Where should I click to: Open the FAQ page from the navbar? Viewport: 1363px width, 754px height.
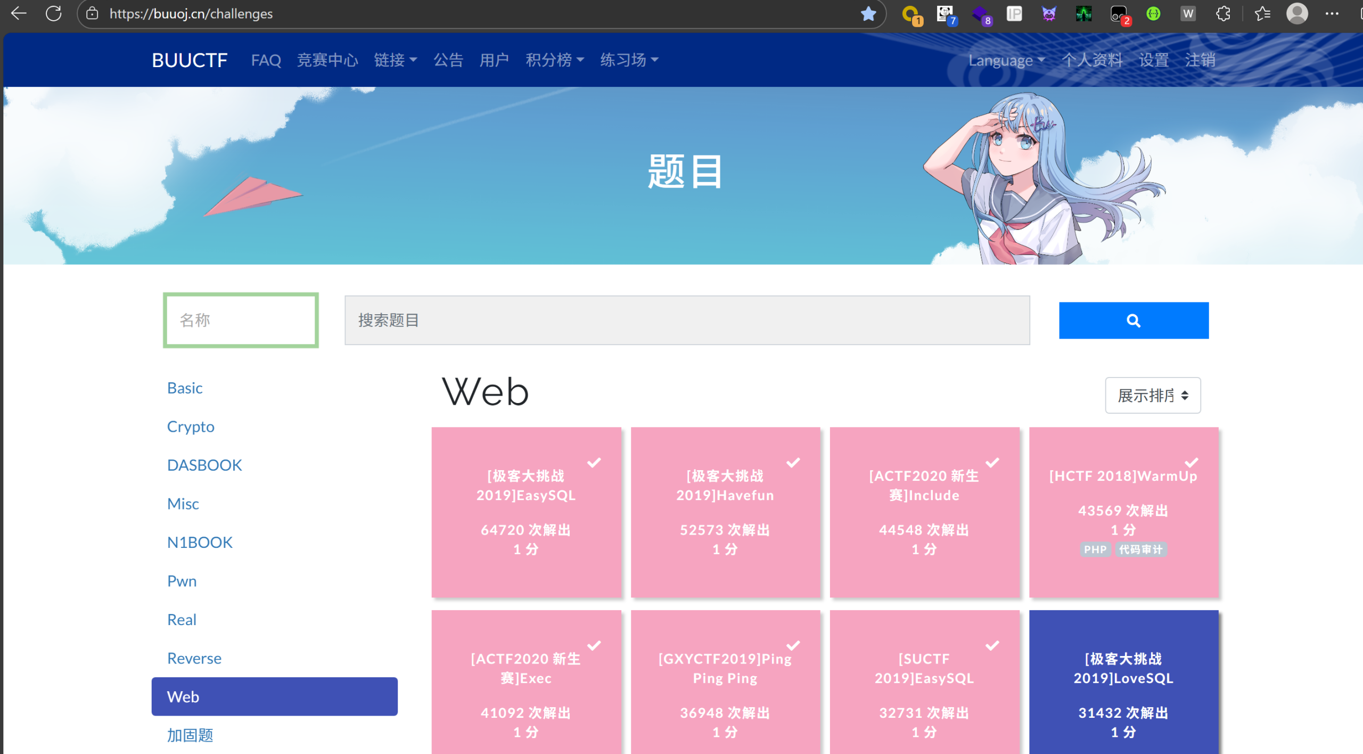pyautogui.click(x=266, y=60)
